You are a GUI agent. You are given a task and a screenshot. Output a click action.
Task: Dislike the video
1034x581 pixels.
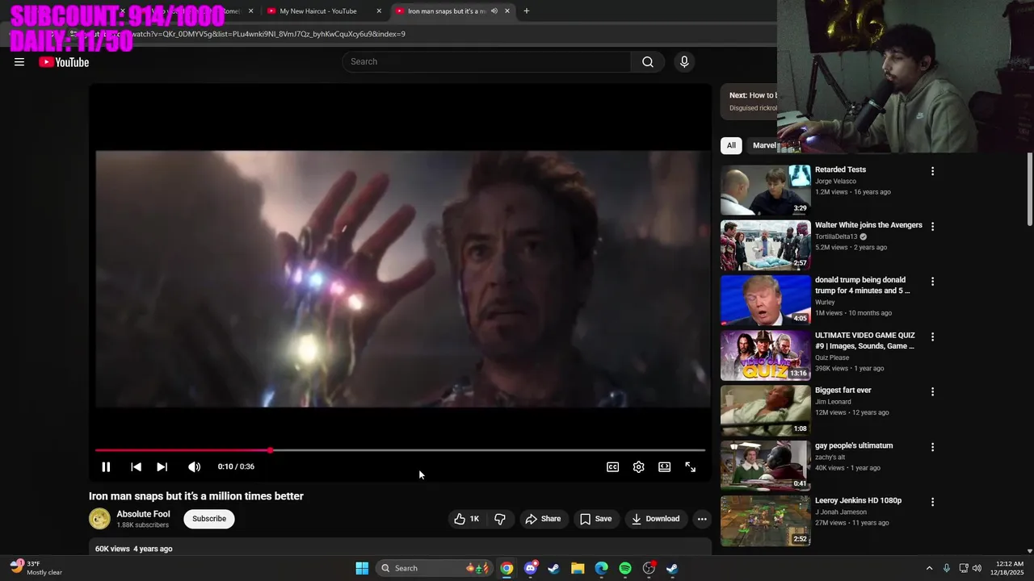tap(500, 519)
